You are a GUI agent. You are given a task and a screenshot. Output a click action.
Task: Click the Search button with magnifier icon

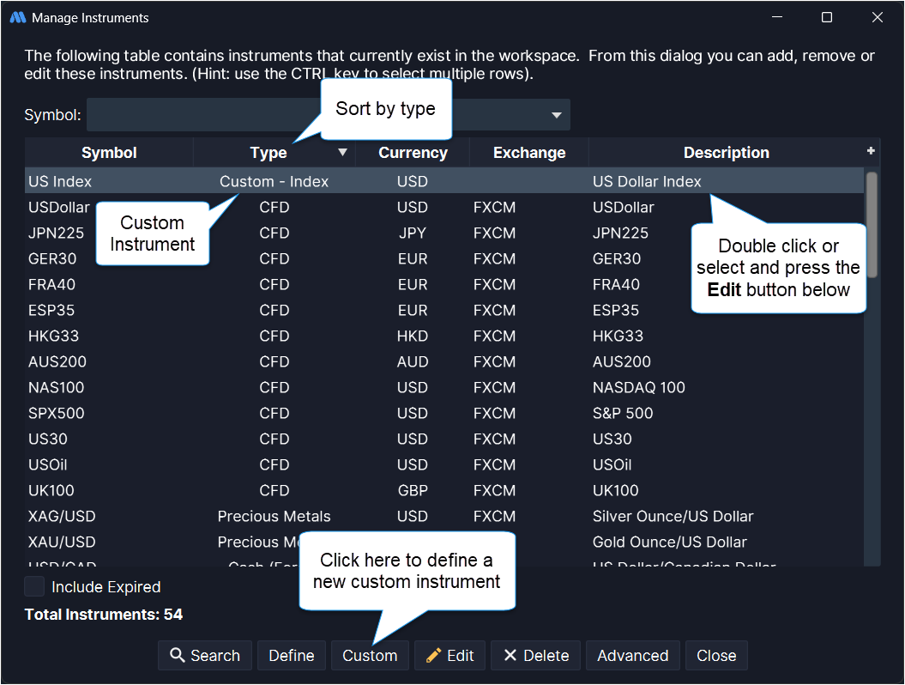click(205, 656)
